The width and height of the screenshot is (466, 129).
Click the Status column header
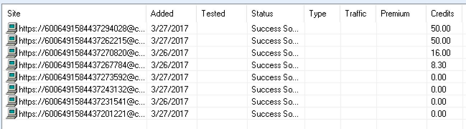pyautogui.click(x=276, y=14)
